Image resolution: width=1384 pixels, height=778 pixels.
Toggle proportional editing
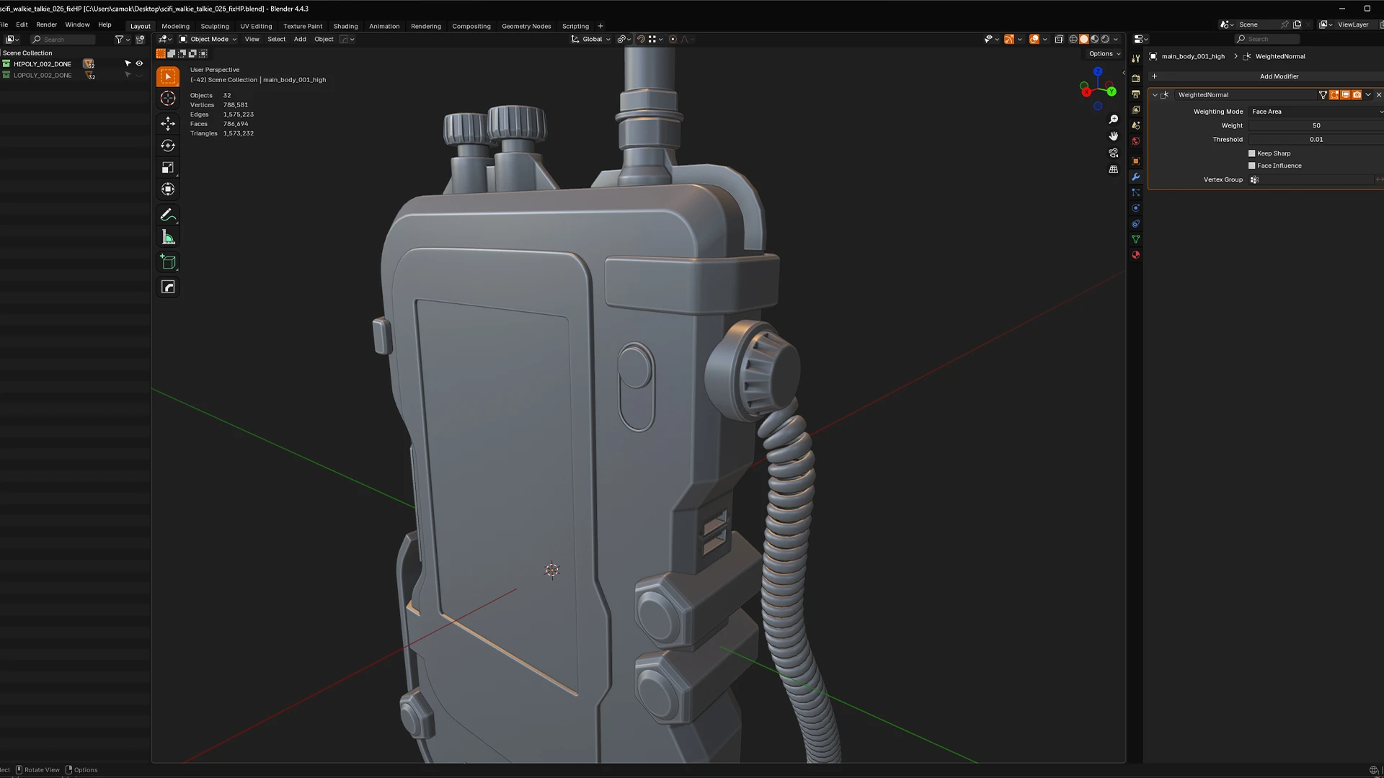tap(673, 39)
